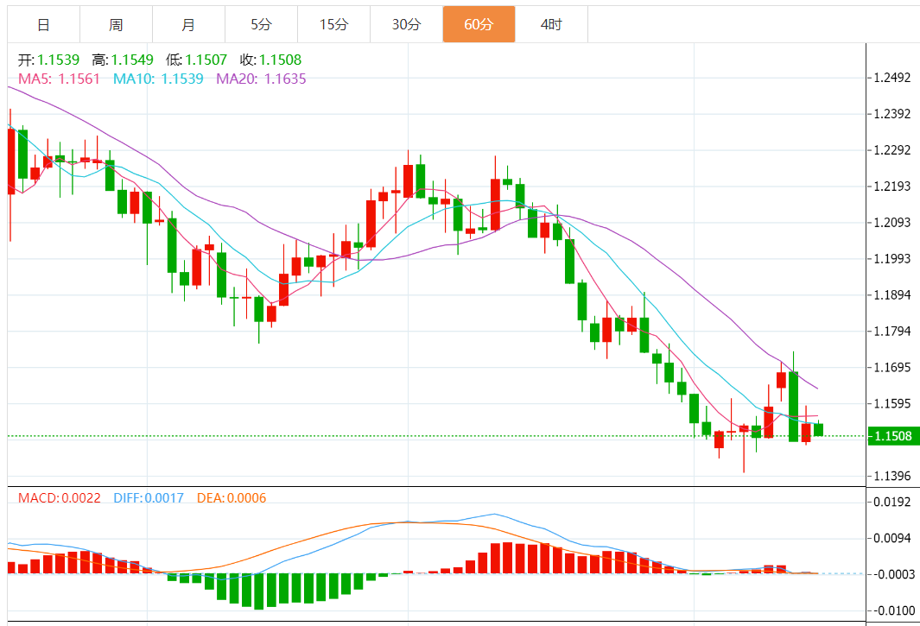Switch to the 日 daily chart tab
The image size is (920, 626).
click(43, 25)
